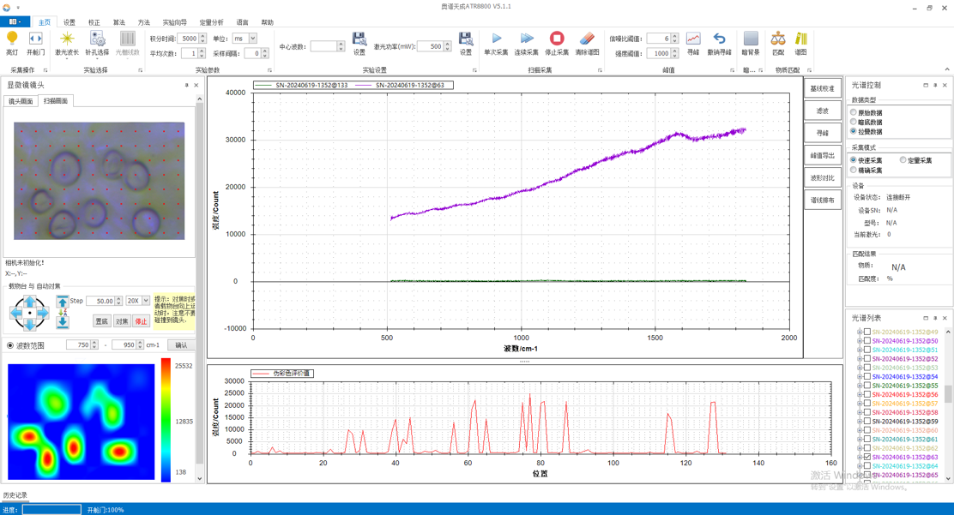Viewport: 954px width, 515px height.
Task: Switch to the 镜头画面 tab
Action: (x=21, y=101)
